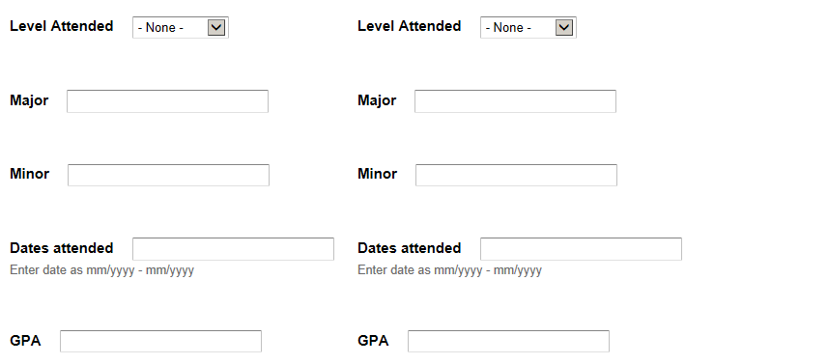Open the right column Level Attended dropdown
This screenshot has height=364, width=828.
pyautogui.click(x=528, y=27)
